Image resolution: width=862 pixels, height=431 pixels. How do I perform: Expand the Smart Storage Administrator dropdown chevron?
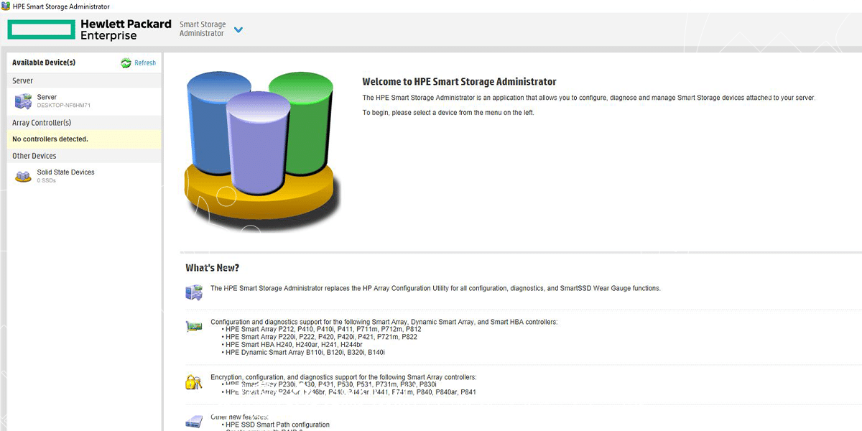click(x=238, y=29)
